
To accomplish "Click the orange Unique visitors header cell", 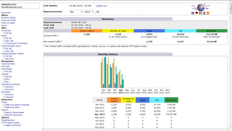I will pos(87,31).
